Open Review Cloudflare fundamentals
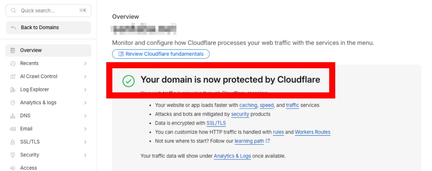The height and width of the screenshot is (171, 432). 161,54
